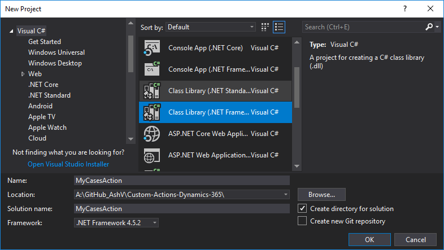Open the search options dropdown arrow
Image resolution: width=444 pixels, height=250 pixels.
coord(437,27)
